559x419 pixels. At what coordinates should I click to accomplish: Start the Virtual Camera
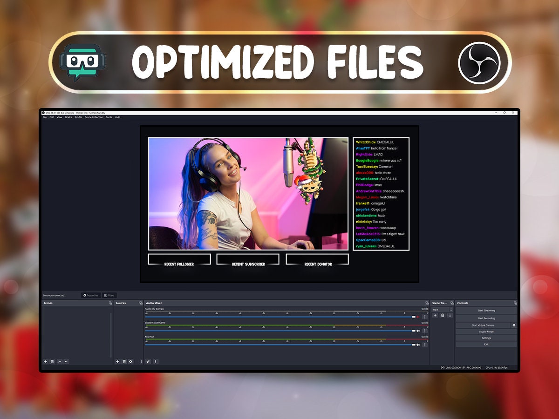click(x=484, y=325)
